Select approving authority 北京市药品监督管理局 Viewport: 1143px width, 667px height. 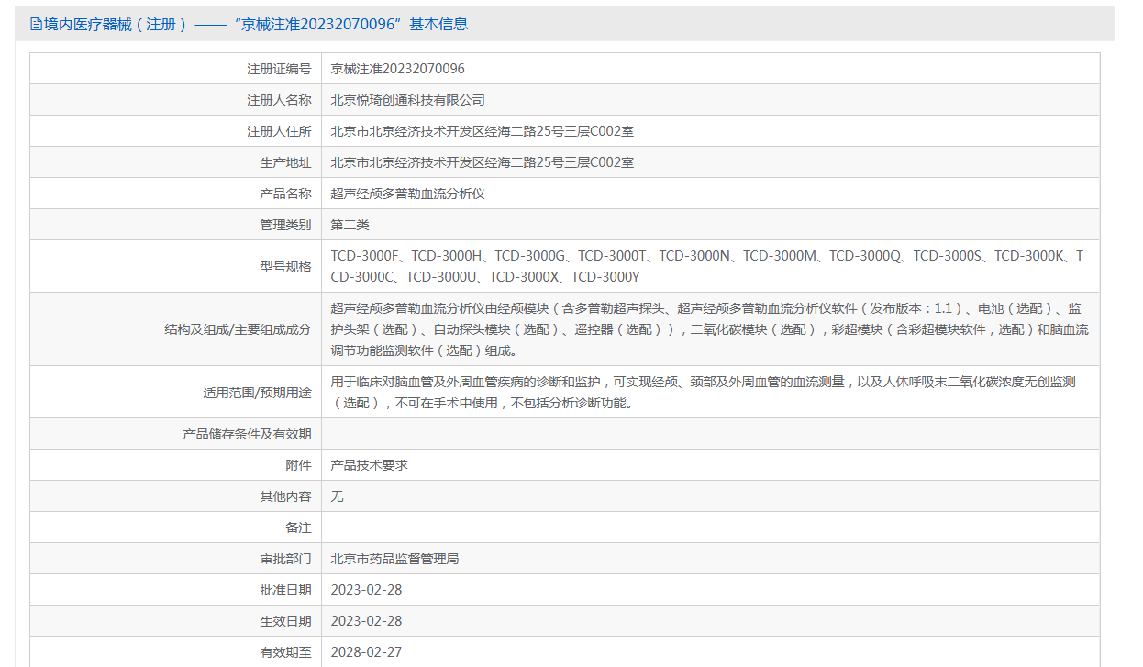[x=395, y=559]
